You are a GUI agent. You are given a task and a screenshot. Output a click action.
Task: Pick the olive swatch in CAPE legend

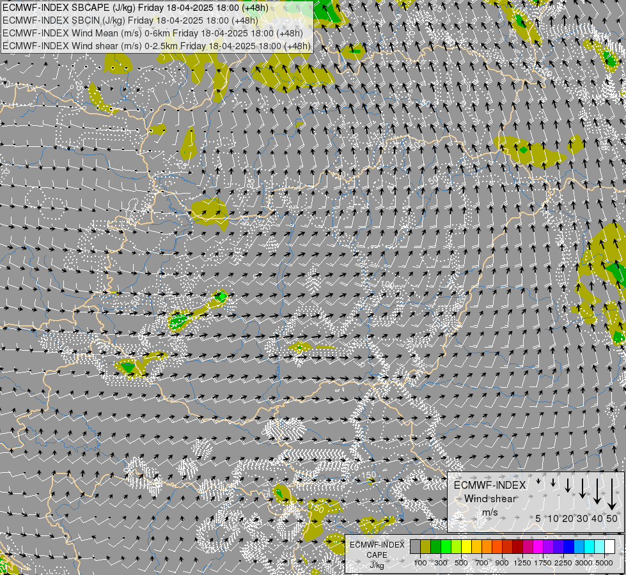tap(426, 547)
